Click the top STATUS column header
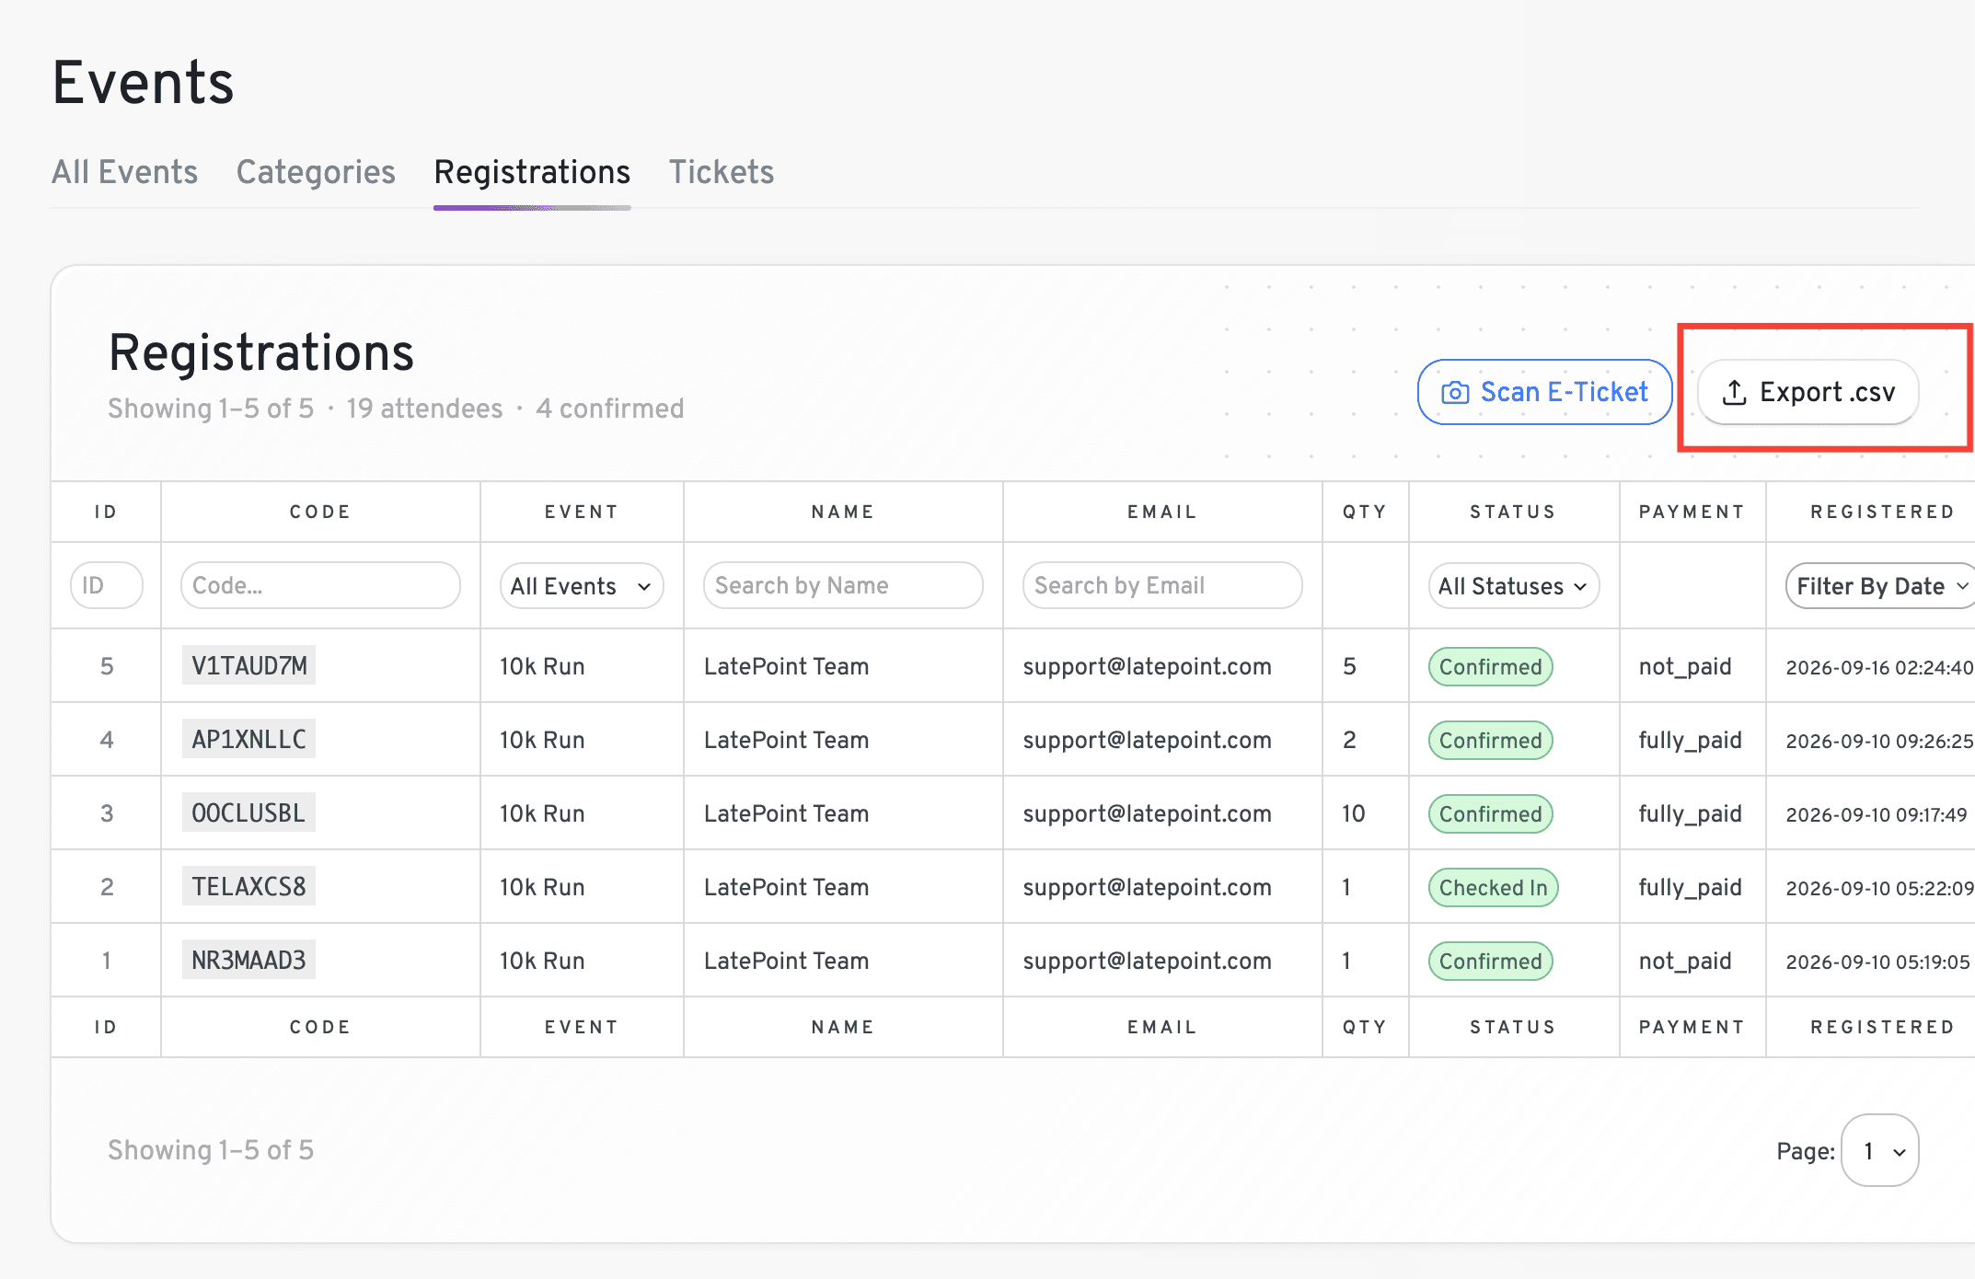Image resolution: width=1975 pixels, height=1279 pixels. click(x=1513, y=512)
